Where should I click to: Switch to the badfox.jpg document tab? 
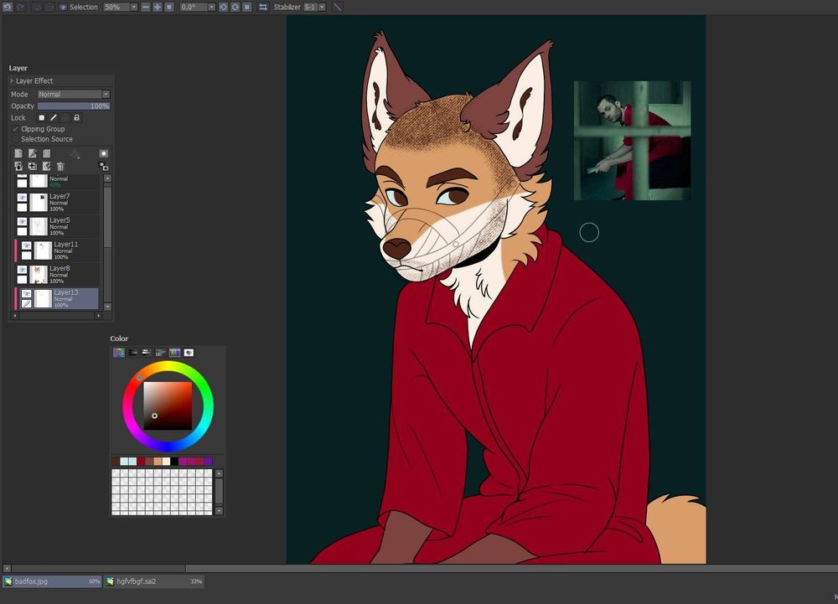[52, 581]
